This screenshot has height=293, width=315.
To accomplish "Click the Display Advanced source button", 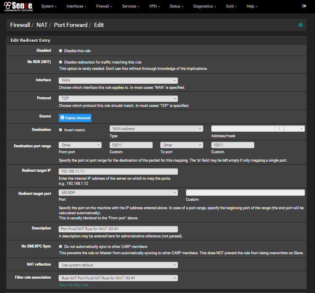I will coord(75,118).
